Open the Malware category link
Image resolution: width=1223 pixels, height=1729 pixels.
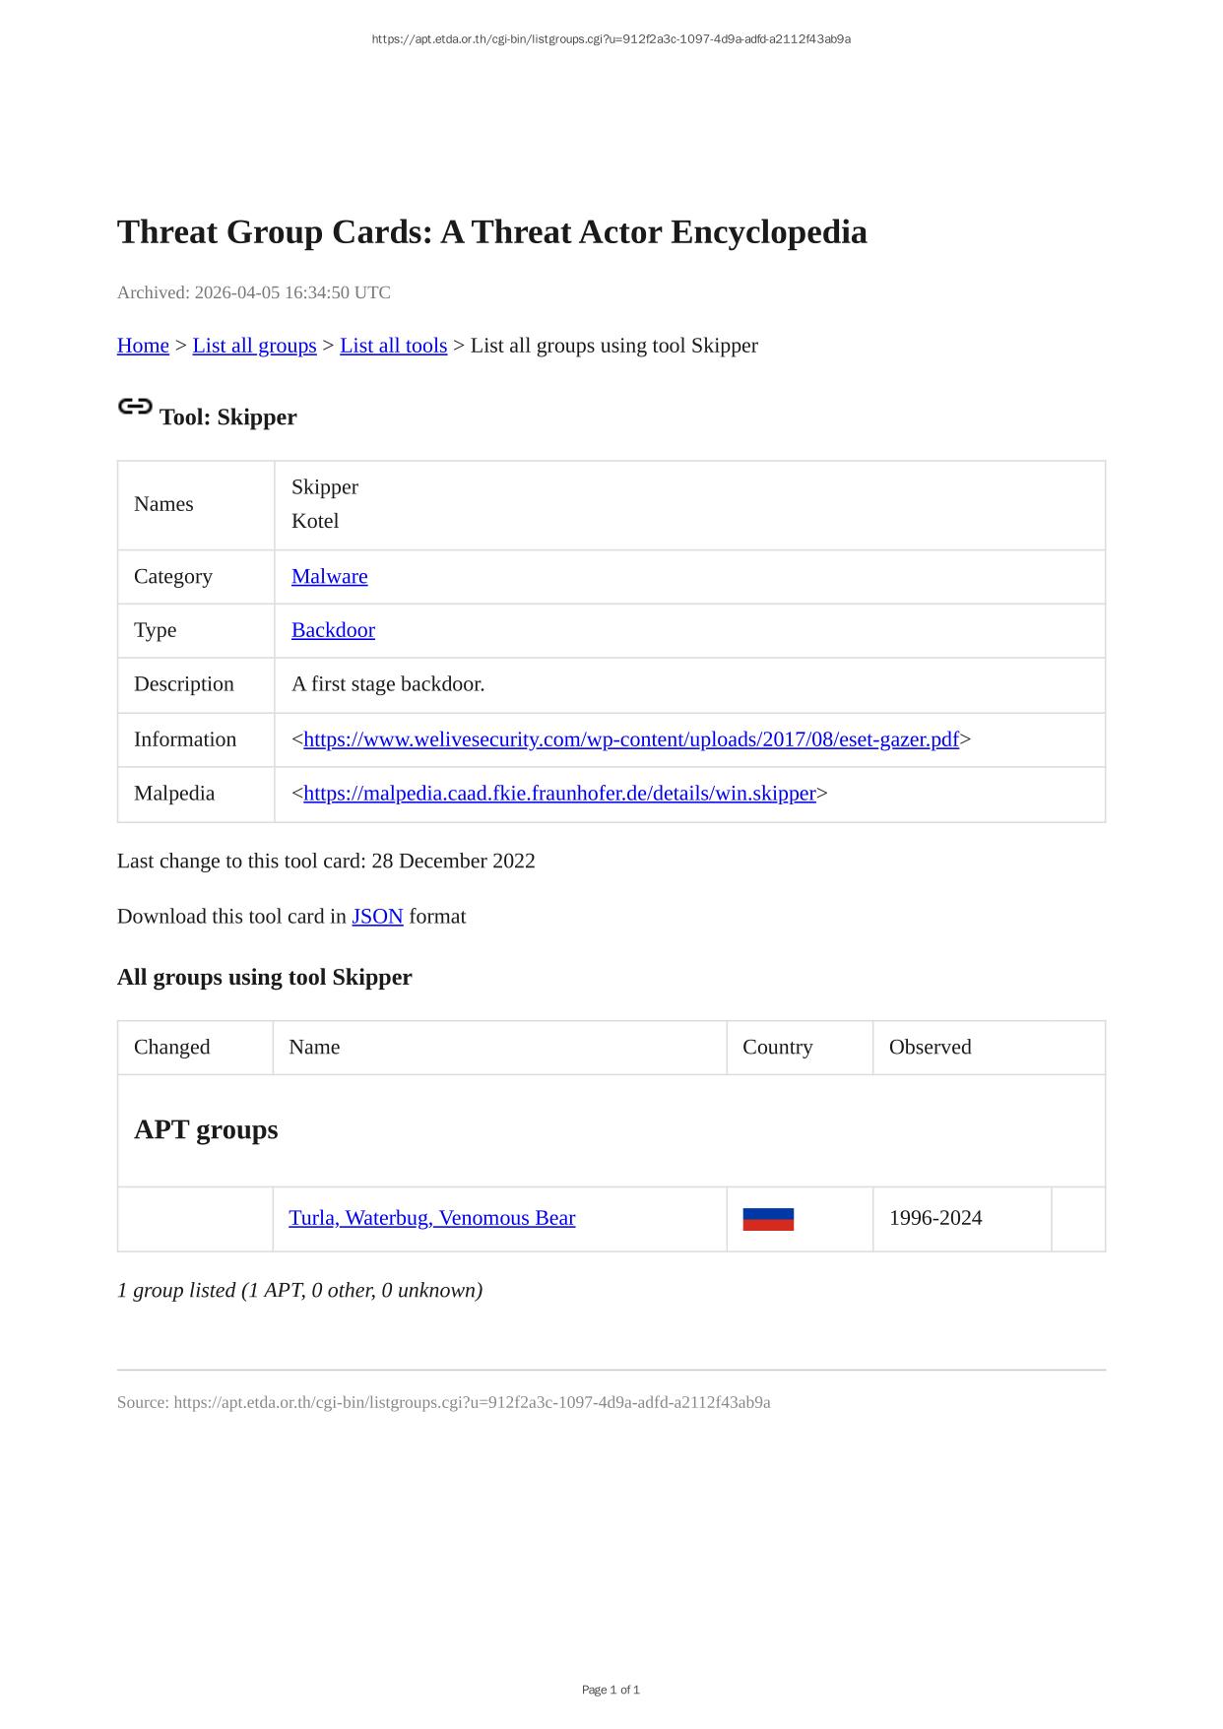coord(329,577)
